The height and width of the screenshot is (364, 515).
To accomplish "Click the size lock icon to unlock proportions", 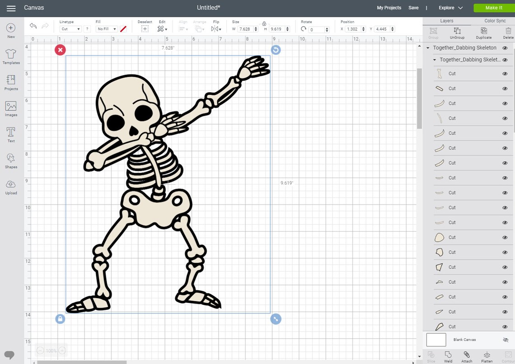I will [x=264, y=24].
